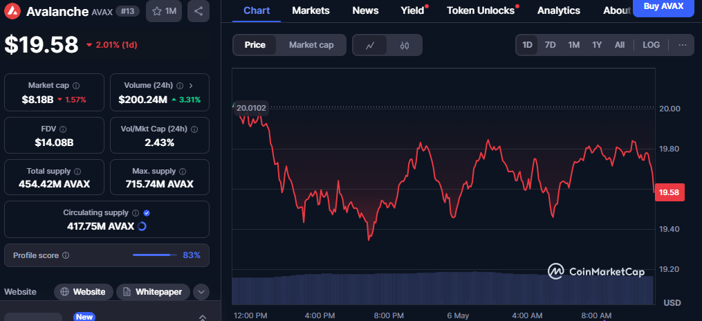Click the circulating supply ring progress icon
This screenshot has height=321, width=702.
142,226
